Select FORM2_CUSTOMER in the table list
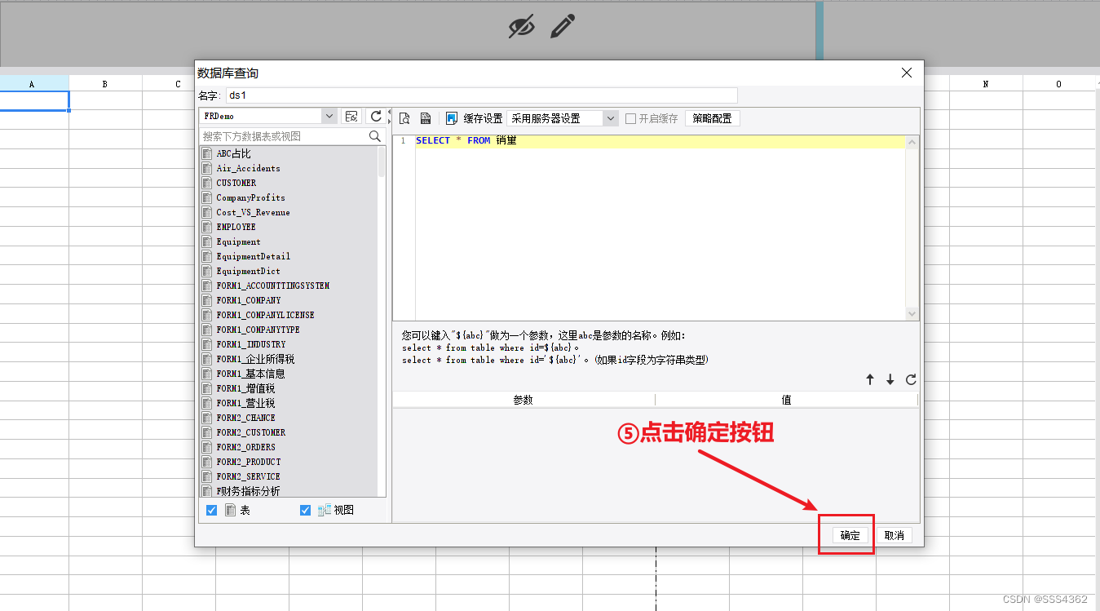1100x611 pixels. (251, 432)
